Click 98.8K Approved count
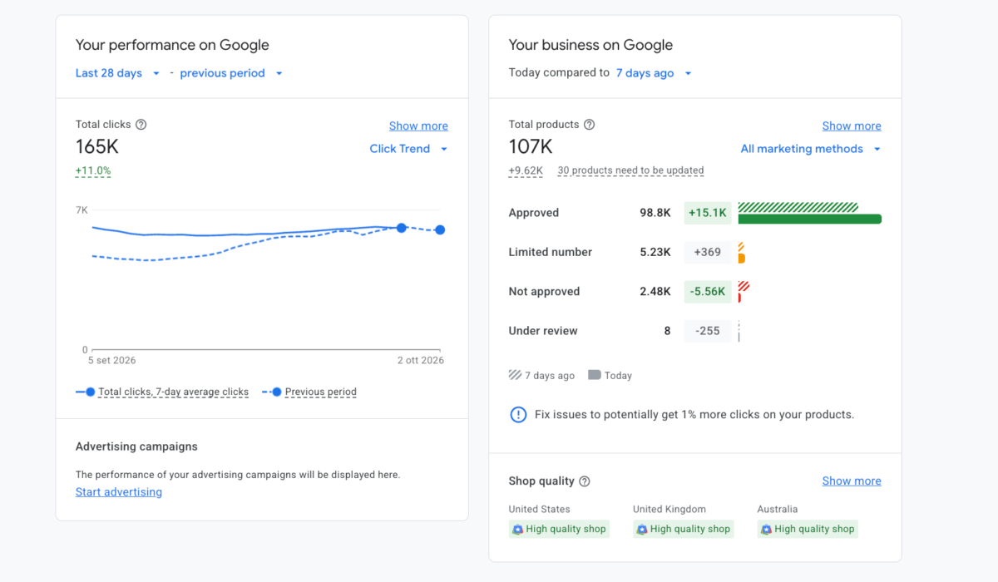This screenshot has height=582, width=998. pyautogui.click(x=655, y=213)
